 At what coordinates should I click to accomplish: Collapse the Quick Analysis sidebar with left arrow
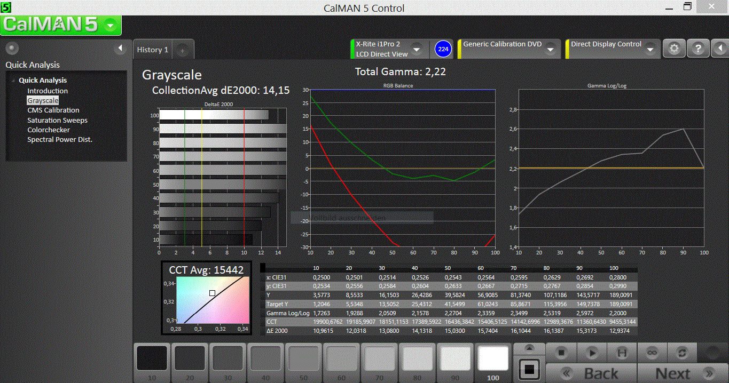(x=120, y=49)
